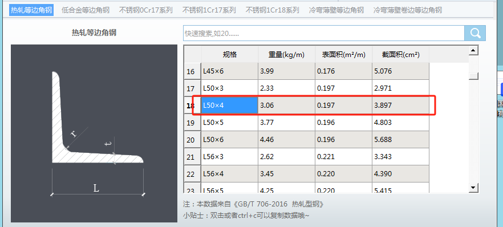Click weight value 3.77
Viewport: 503px width, 227px height.
(x=286, y=122)
